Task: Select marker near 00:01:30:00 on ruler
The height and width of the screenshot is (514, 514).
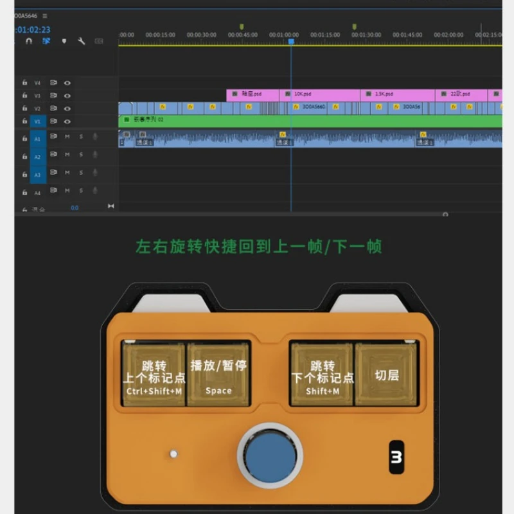Action: [355, 26]
